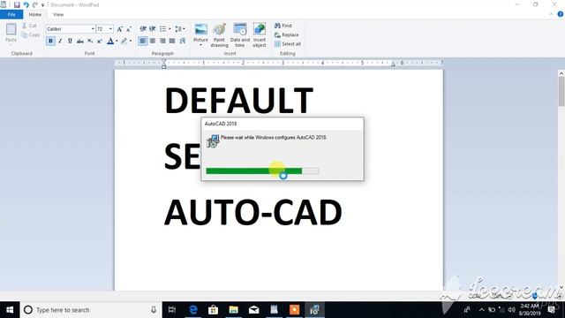565x318 pixels.
Task: Start a bulleted list
Action: coord(162,29)
